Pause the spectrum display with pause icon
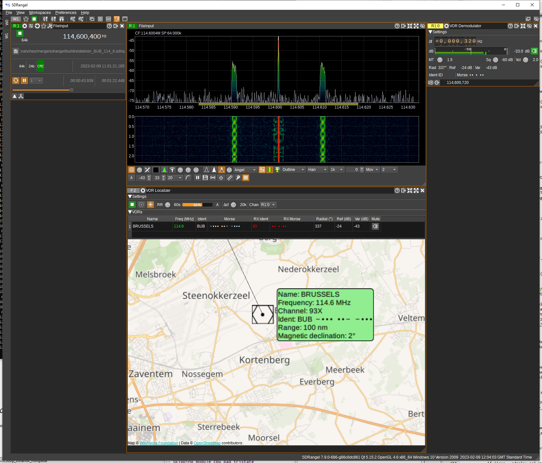Screen dimensions: 542x463 (x=197, y=178)
